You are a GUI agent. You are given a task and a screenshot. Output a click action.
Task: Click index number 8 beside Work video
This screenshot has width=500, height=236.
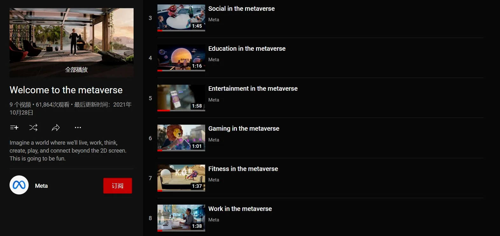[x=150, y=218]
